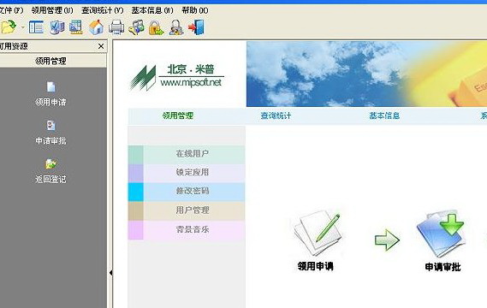
Task: Click the green 米普 company logo
Action: tap(143, 78)
